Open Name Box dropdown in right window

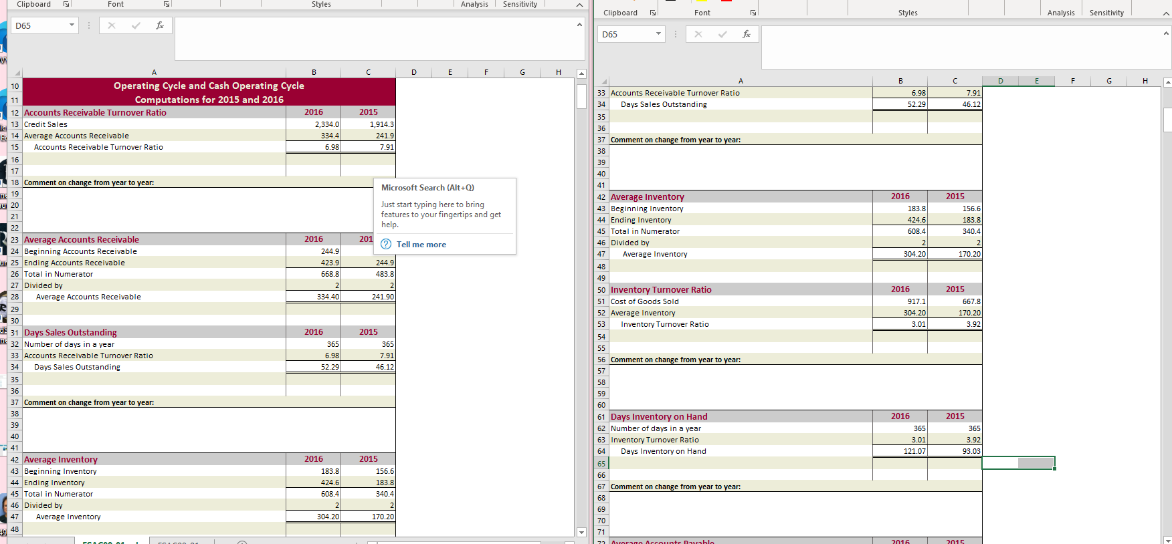coord(658,34)
